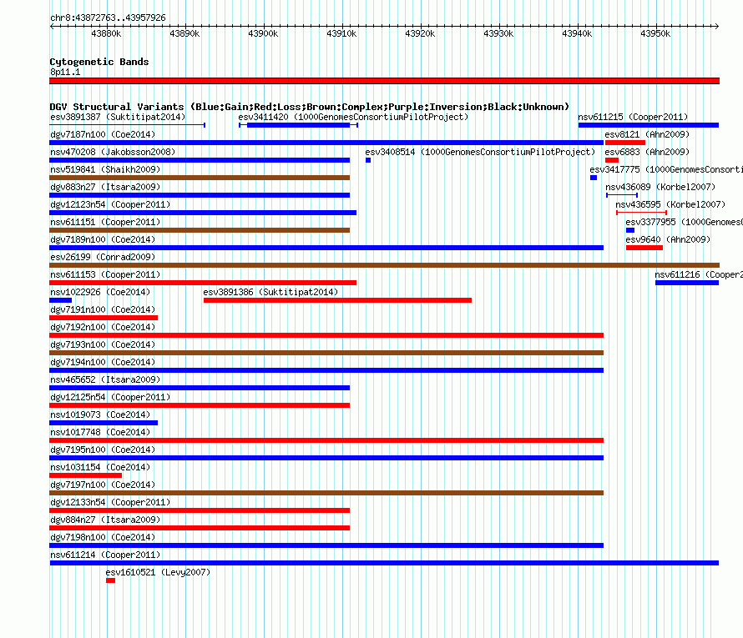The height and width of the screenshot is (638, 743).
Task: Select nsv611153 (Cooper2011) label
Action: click(x=105, y=274)
